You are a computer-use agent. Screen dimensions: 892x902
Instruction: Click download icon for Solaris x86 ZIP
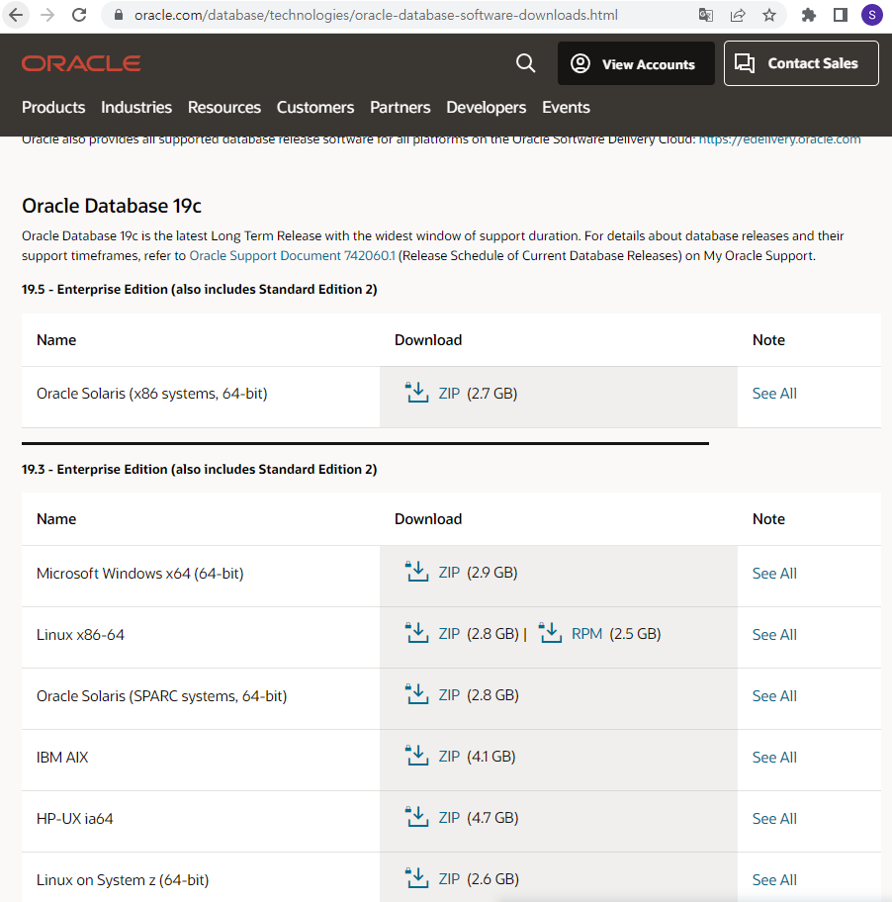click(417, 393)
